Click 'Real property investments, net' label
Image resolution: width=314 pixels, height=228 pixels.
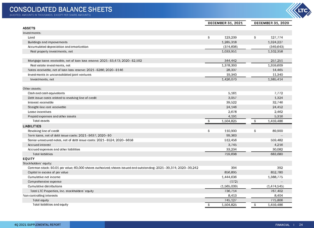[51, 51]
